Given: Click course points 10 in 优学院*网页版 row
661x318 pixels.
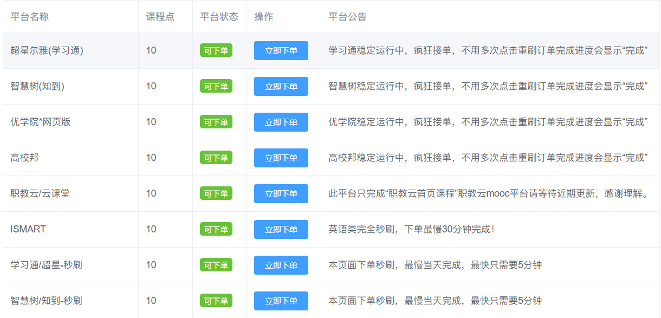Looking at the screenshot, I should point(151,122).
